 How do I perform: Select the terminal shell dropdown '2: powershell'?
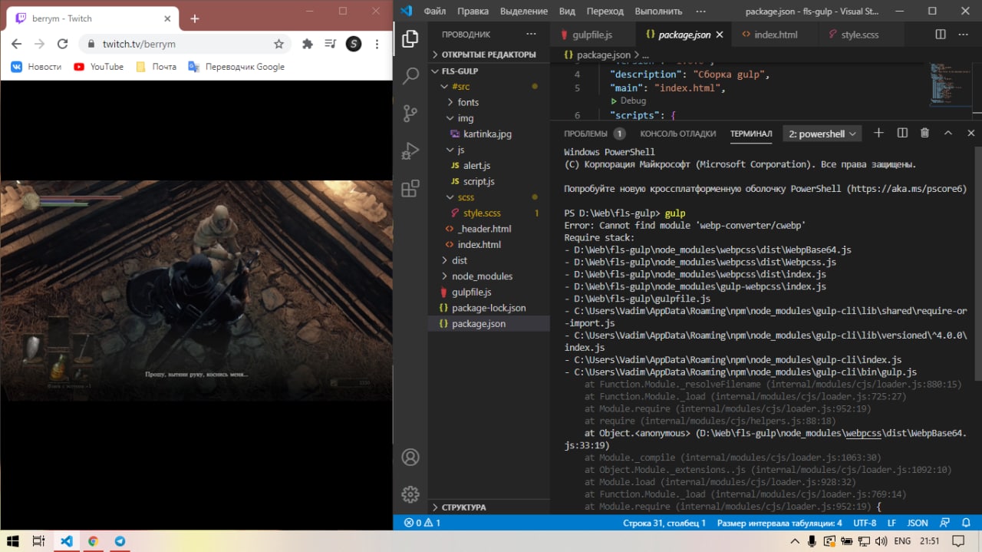click(x=822, y=134)
